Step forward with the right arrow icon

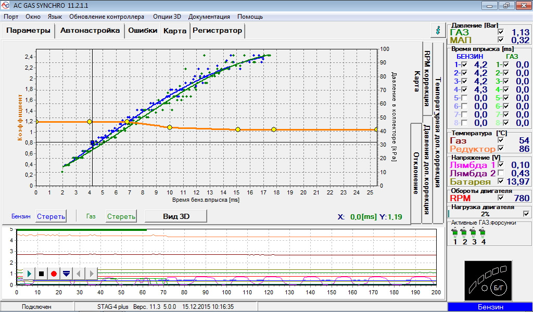(x=91, y=274)
